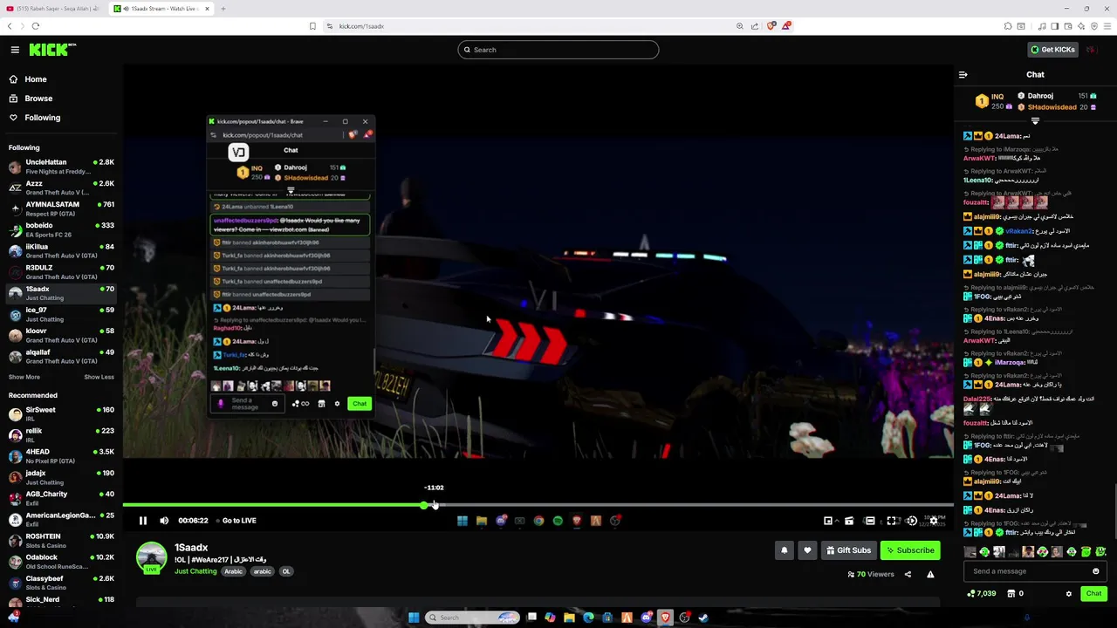Click the Windows taskbar Search box

tap(472, 618)
